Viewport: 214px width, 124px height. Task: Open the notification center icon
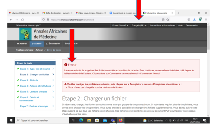pyautogui.click(x=204, y=120)
